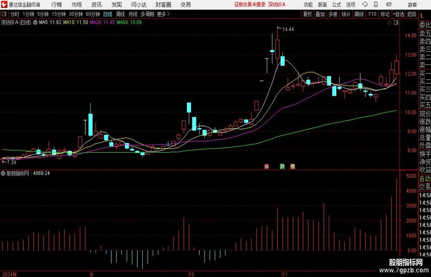Open 多周期 multi-period view
Screen dimensions: 431x277
[147, 14]
